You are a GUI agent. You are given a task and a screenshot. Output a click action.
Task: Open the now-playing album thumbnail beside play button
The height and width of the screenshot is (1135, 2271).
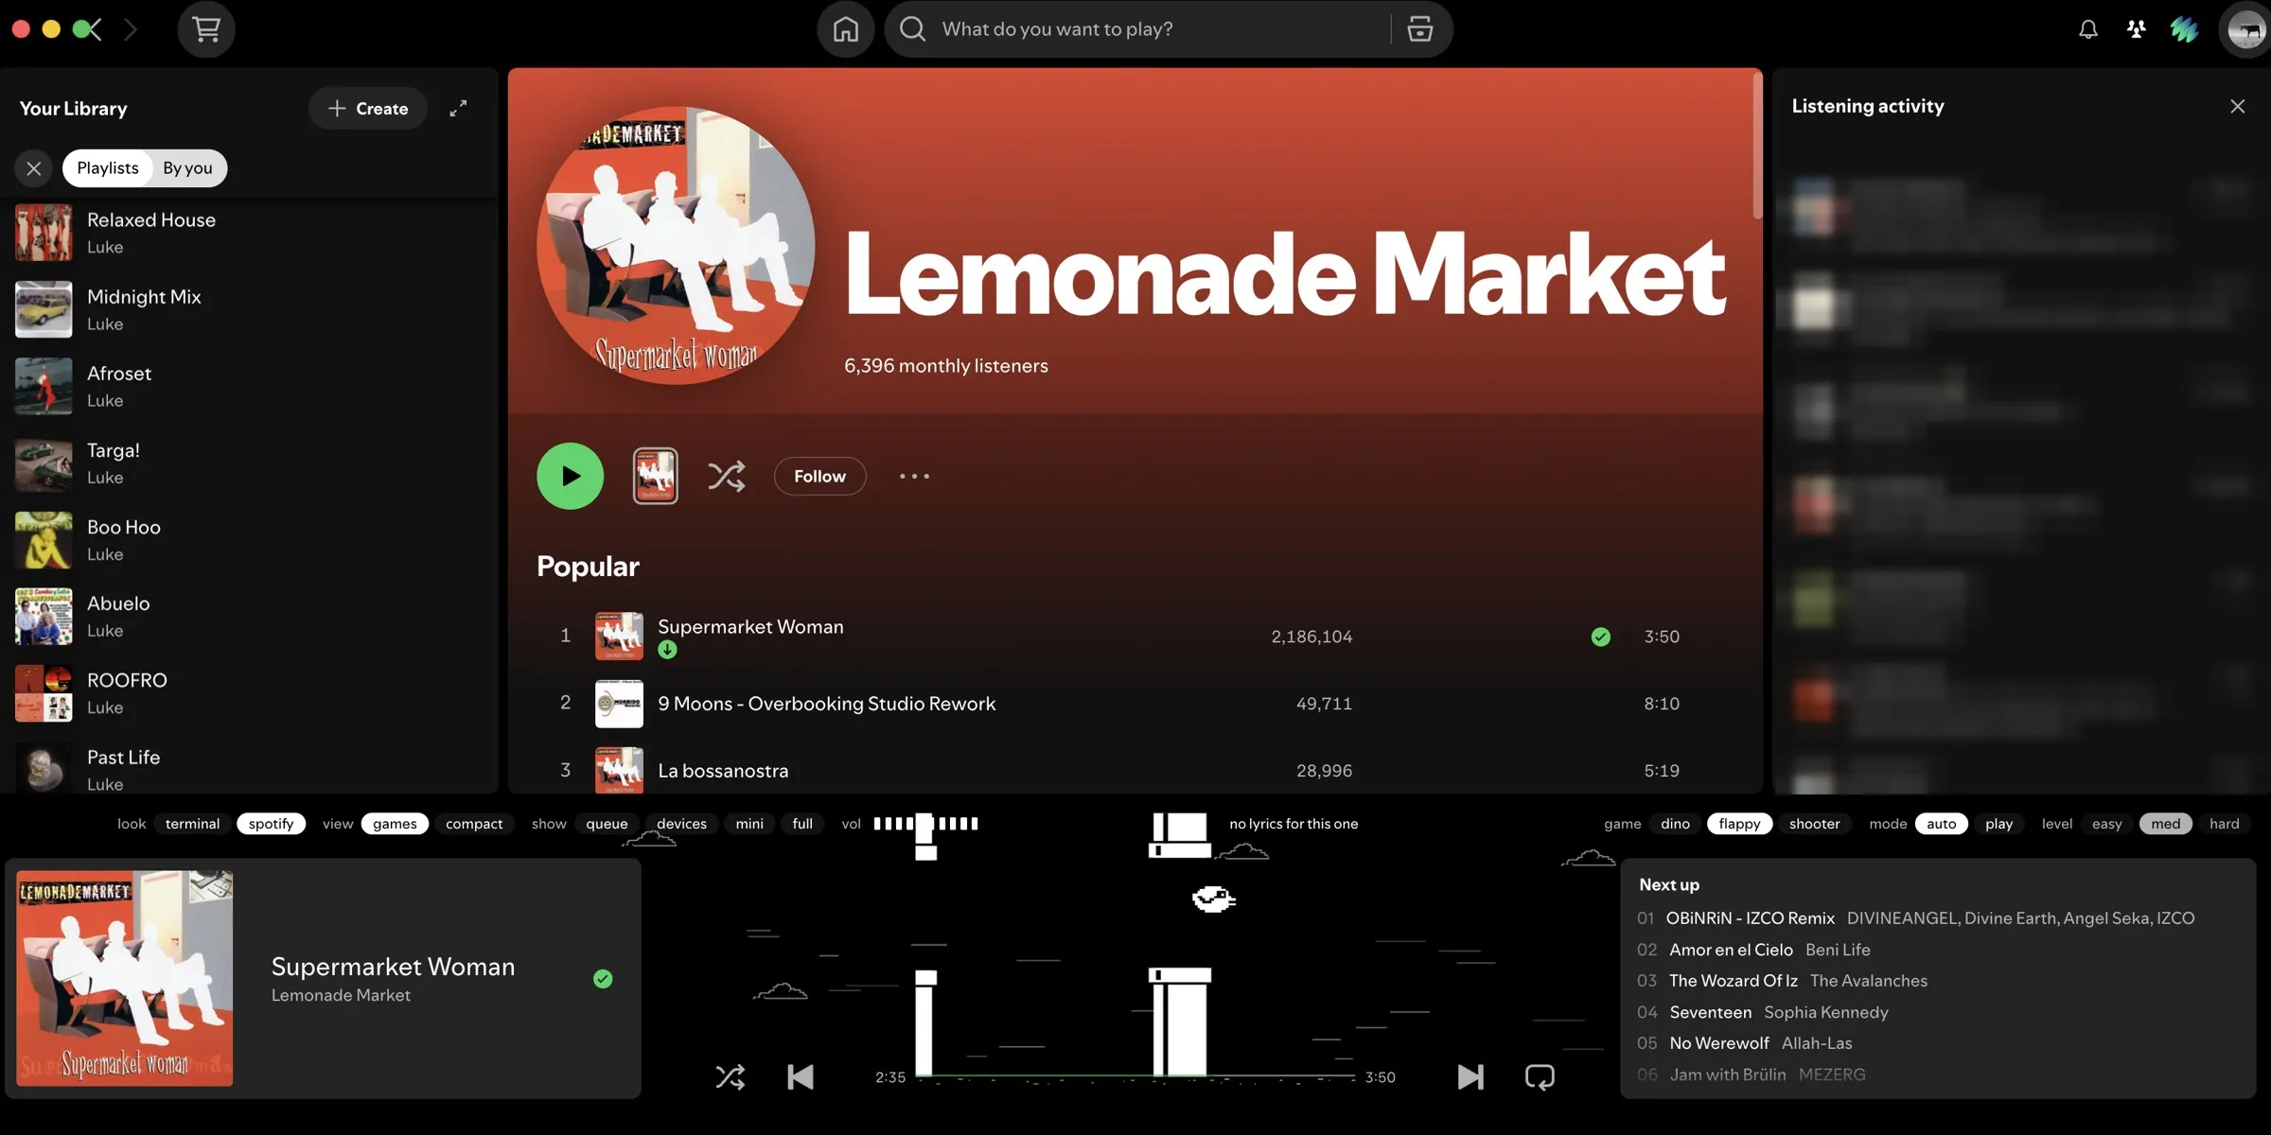(x=655, y=476)
